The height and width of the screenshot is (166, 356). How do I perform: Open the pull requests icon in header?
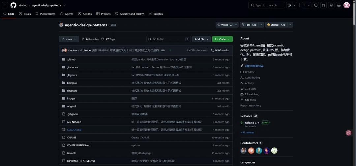pos(324,5)
